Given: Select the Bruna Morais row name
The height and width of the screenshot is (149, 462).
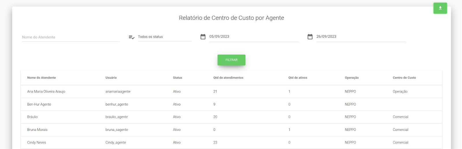Looking at the screenshot, I should [x=37, y=130].
